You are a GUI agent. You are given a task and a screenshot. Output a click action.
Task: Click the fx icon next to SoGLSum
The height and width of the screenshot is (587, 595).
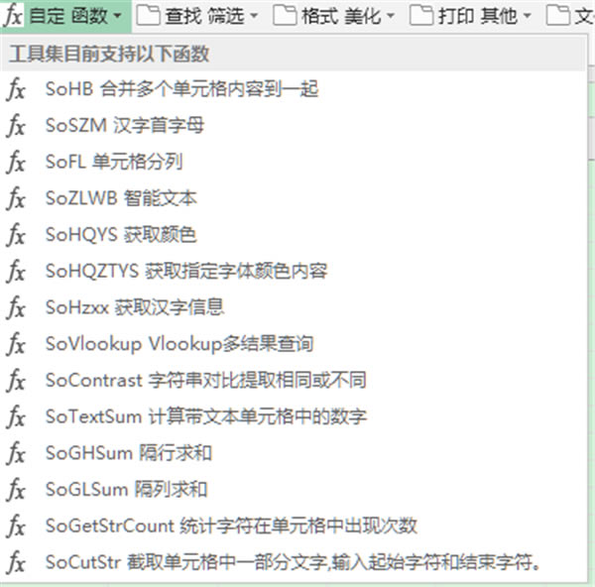pyautogui.click(x=16, y=490)
